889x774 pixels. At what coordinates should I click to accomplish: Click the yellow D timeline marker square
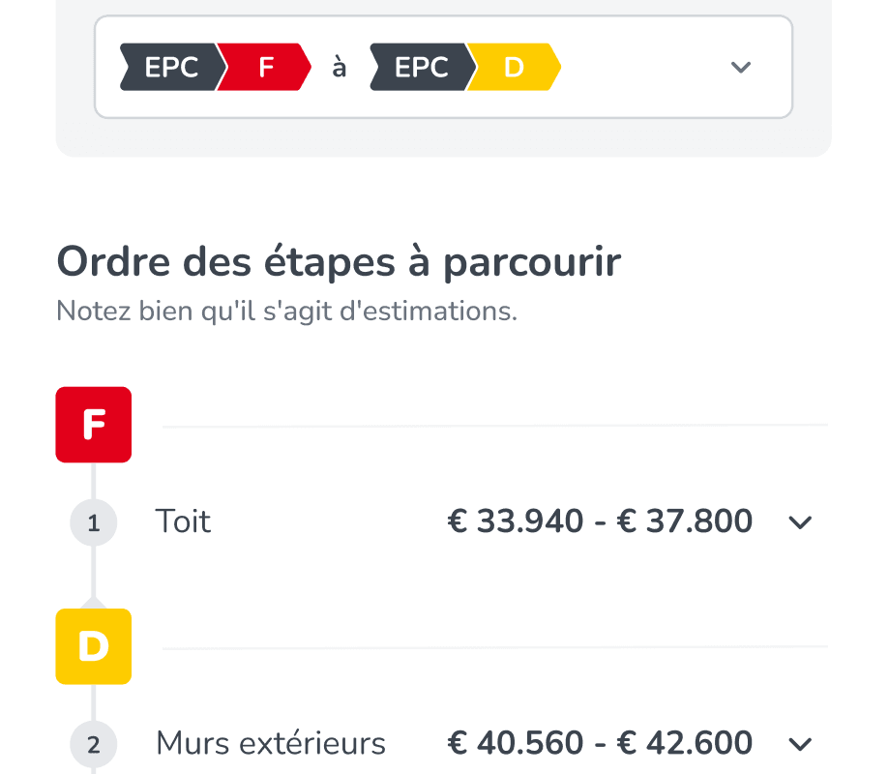click(94, 646)
